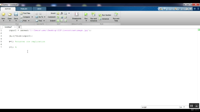Click 'Ln 7' status bar indicator
Viewport: 200px width, 112px height.
click(x=182, y=107)
